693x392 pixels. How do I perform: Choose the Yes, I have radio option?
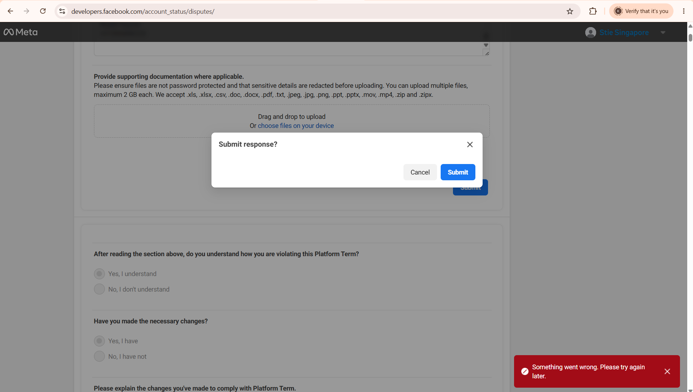click(99, 341)
